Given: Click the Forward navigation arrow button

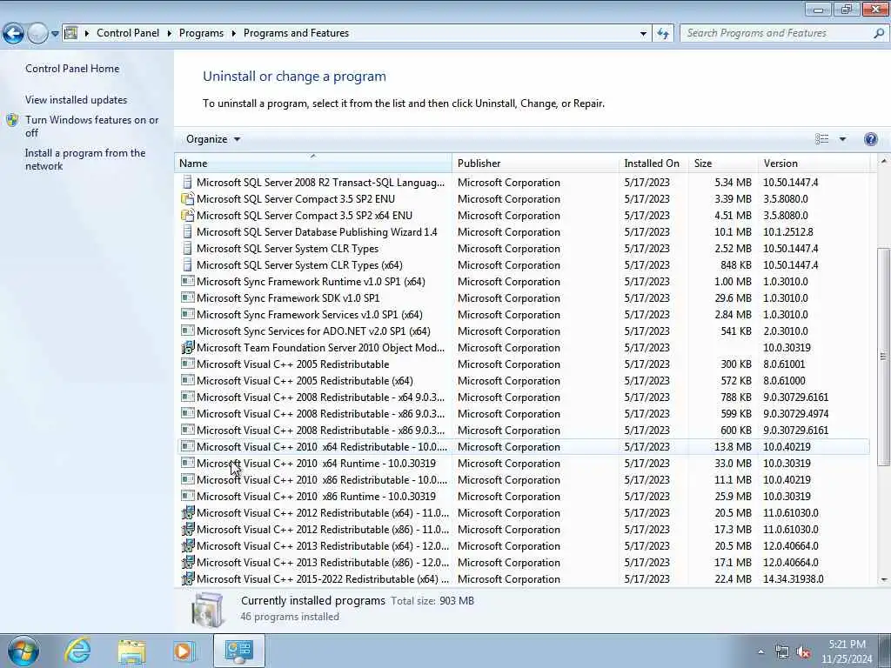Looking at the screenshot, I should pos(37,34).
